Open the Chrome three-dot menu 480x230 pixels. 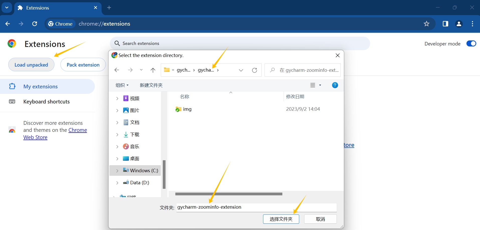tap(472, 24)
